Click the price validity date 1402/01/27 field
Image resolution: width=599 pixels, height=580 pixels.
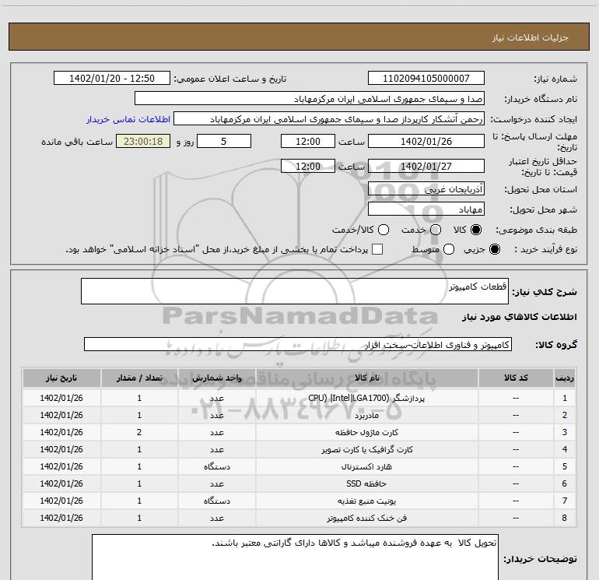point(426,166)
